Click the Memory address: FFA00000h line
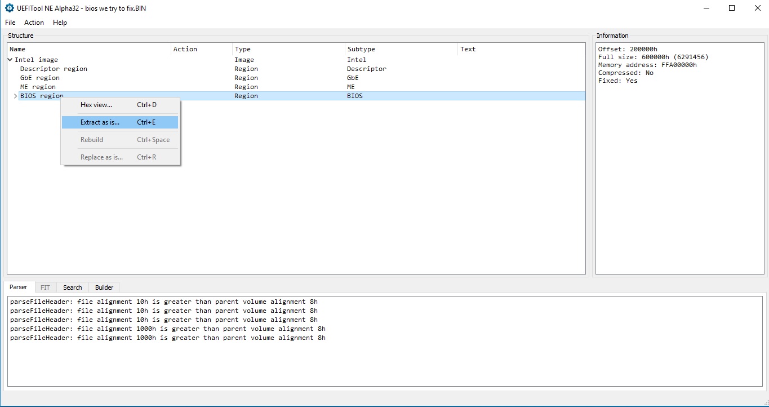This screenshot has height=407, width=769. [x=647, y=65]
